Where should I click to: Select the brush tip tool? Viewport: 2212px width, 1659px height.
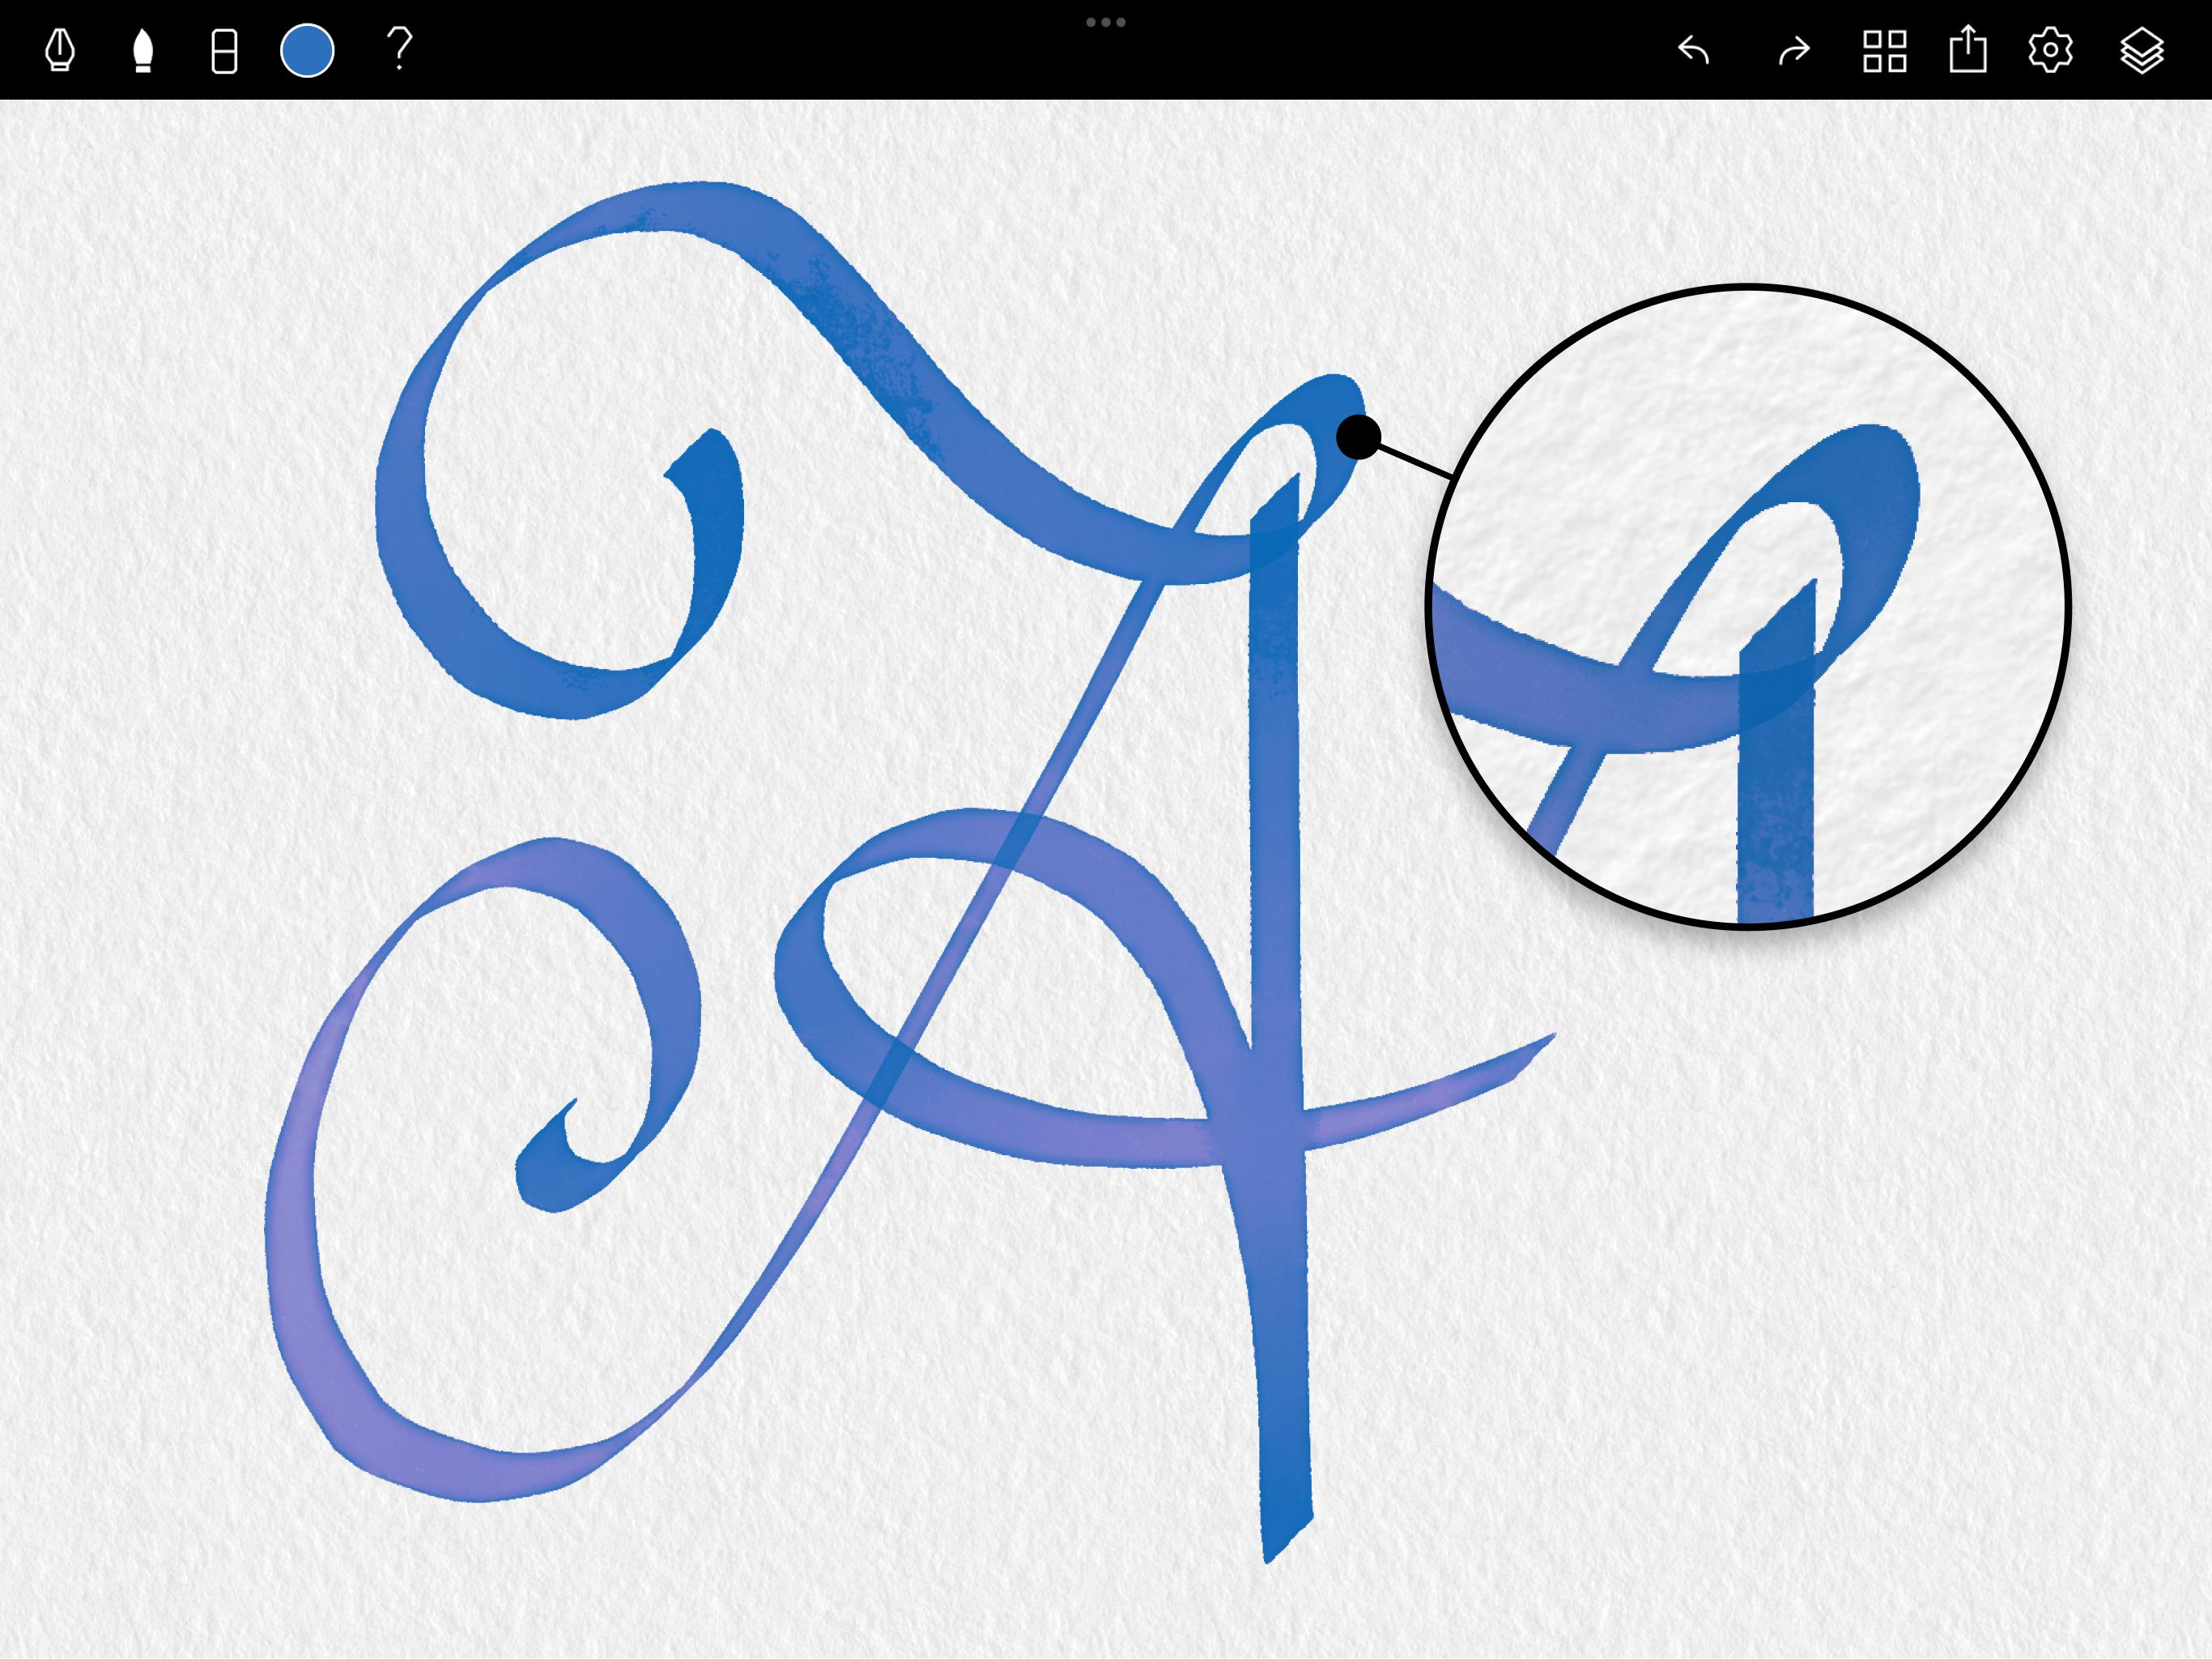pos(143,50)
